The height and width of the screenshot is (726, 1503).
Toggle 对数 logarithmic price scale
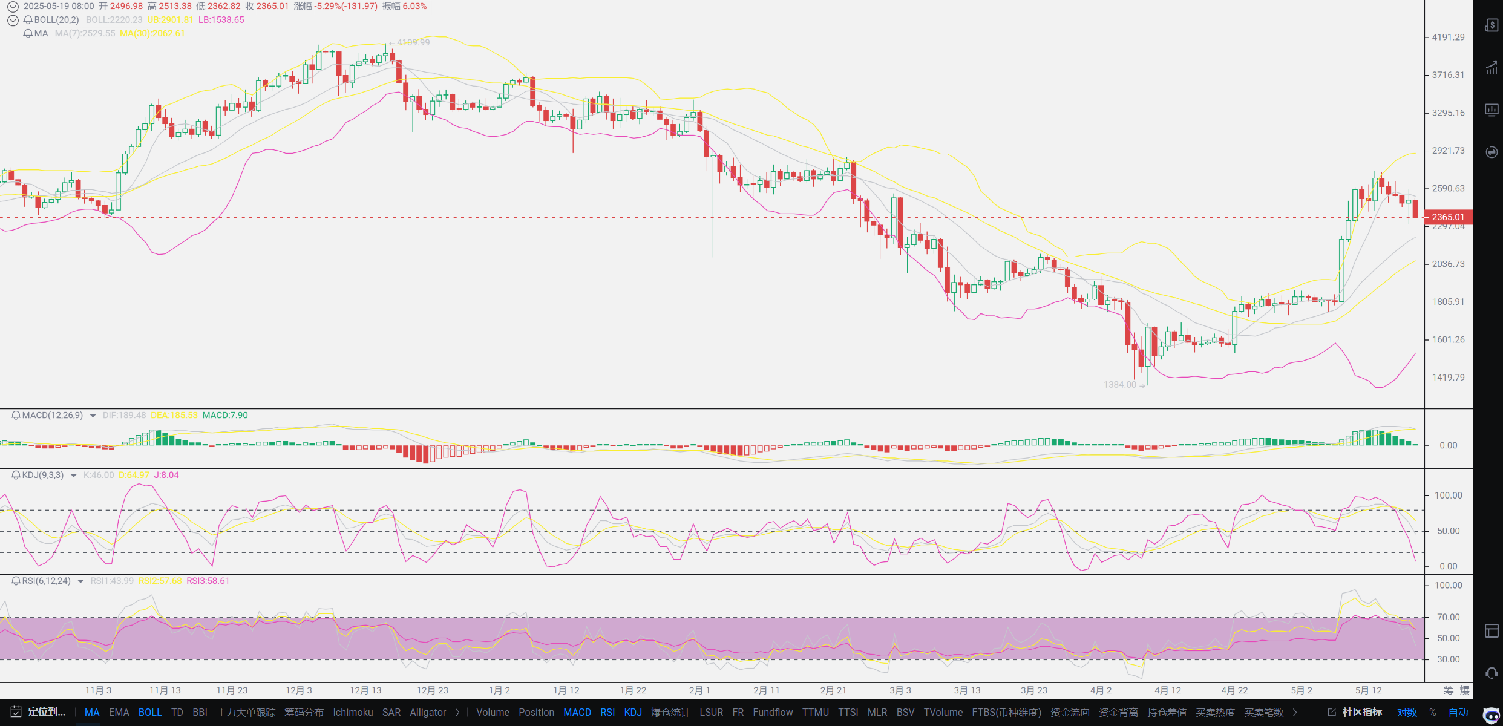(1407, 713)
